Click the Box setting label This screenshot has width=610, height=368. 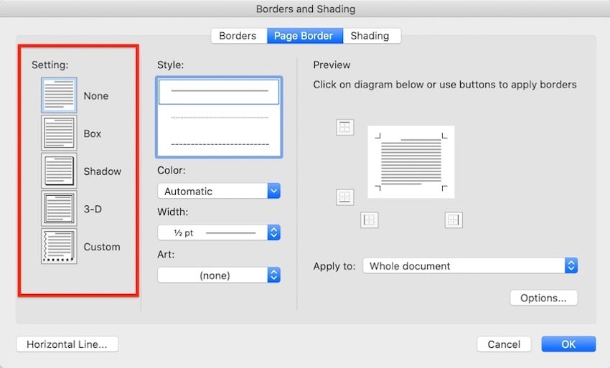[92, 133]
